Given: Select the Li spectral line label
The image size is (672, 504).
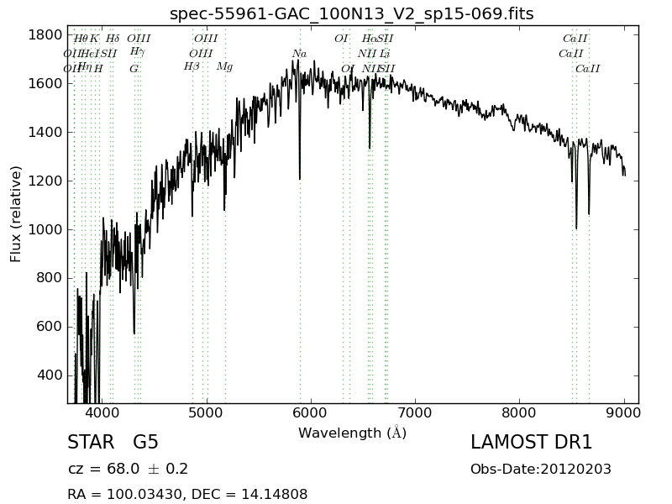Looking at the screenshot, I should point(385,54).
